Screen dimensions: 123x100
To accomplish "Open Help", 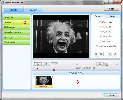I will point(111,9).
